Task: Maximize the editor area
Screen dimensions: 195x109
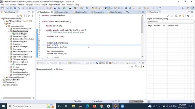Action: pos(143,12)
